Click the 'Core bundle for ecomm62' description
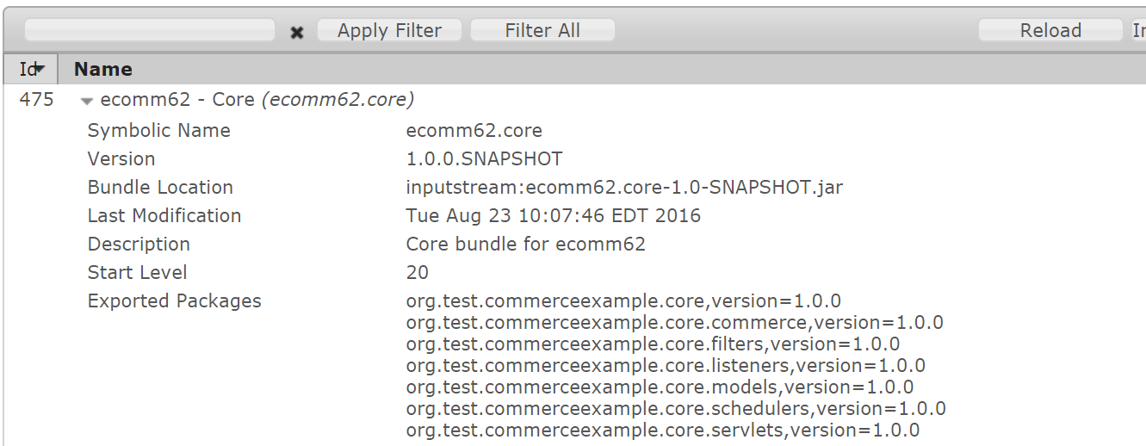1146x446 pixels. (x=525, y=245)
